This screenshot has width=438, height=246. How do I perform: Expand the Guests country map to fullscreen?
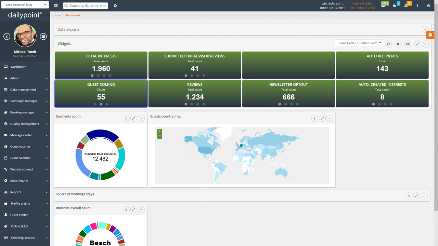pos(322,118)
